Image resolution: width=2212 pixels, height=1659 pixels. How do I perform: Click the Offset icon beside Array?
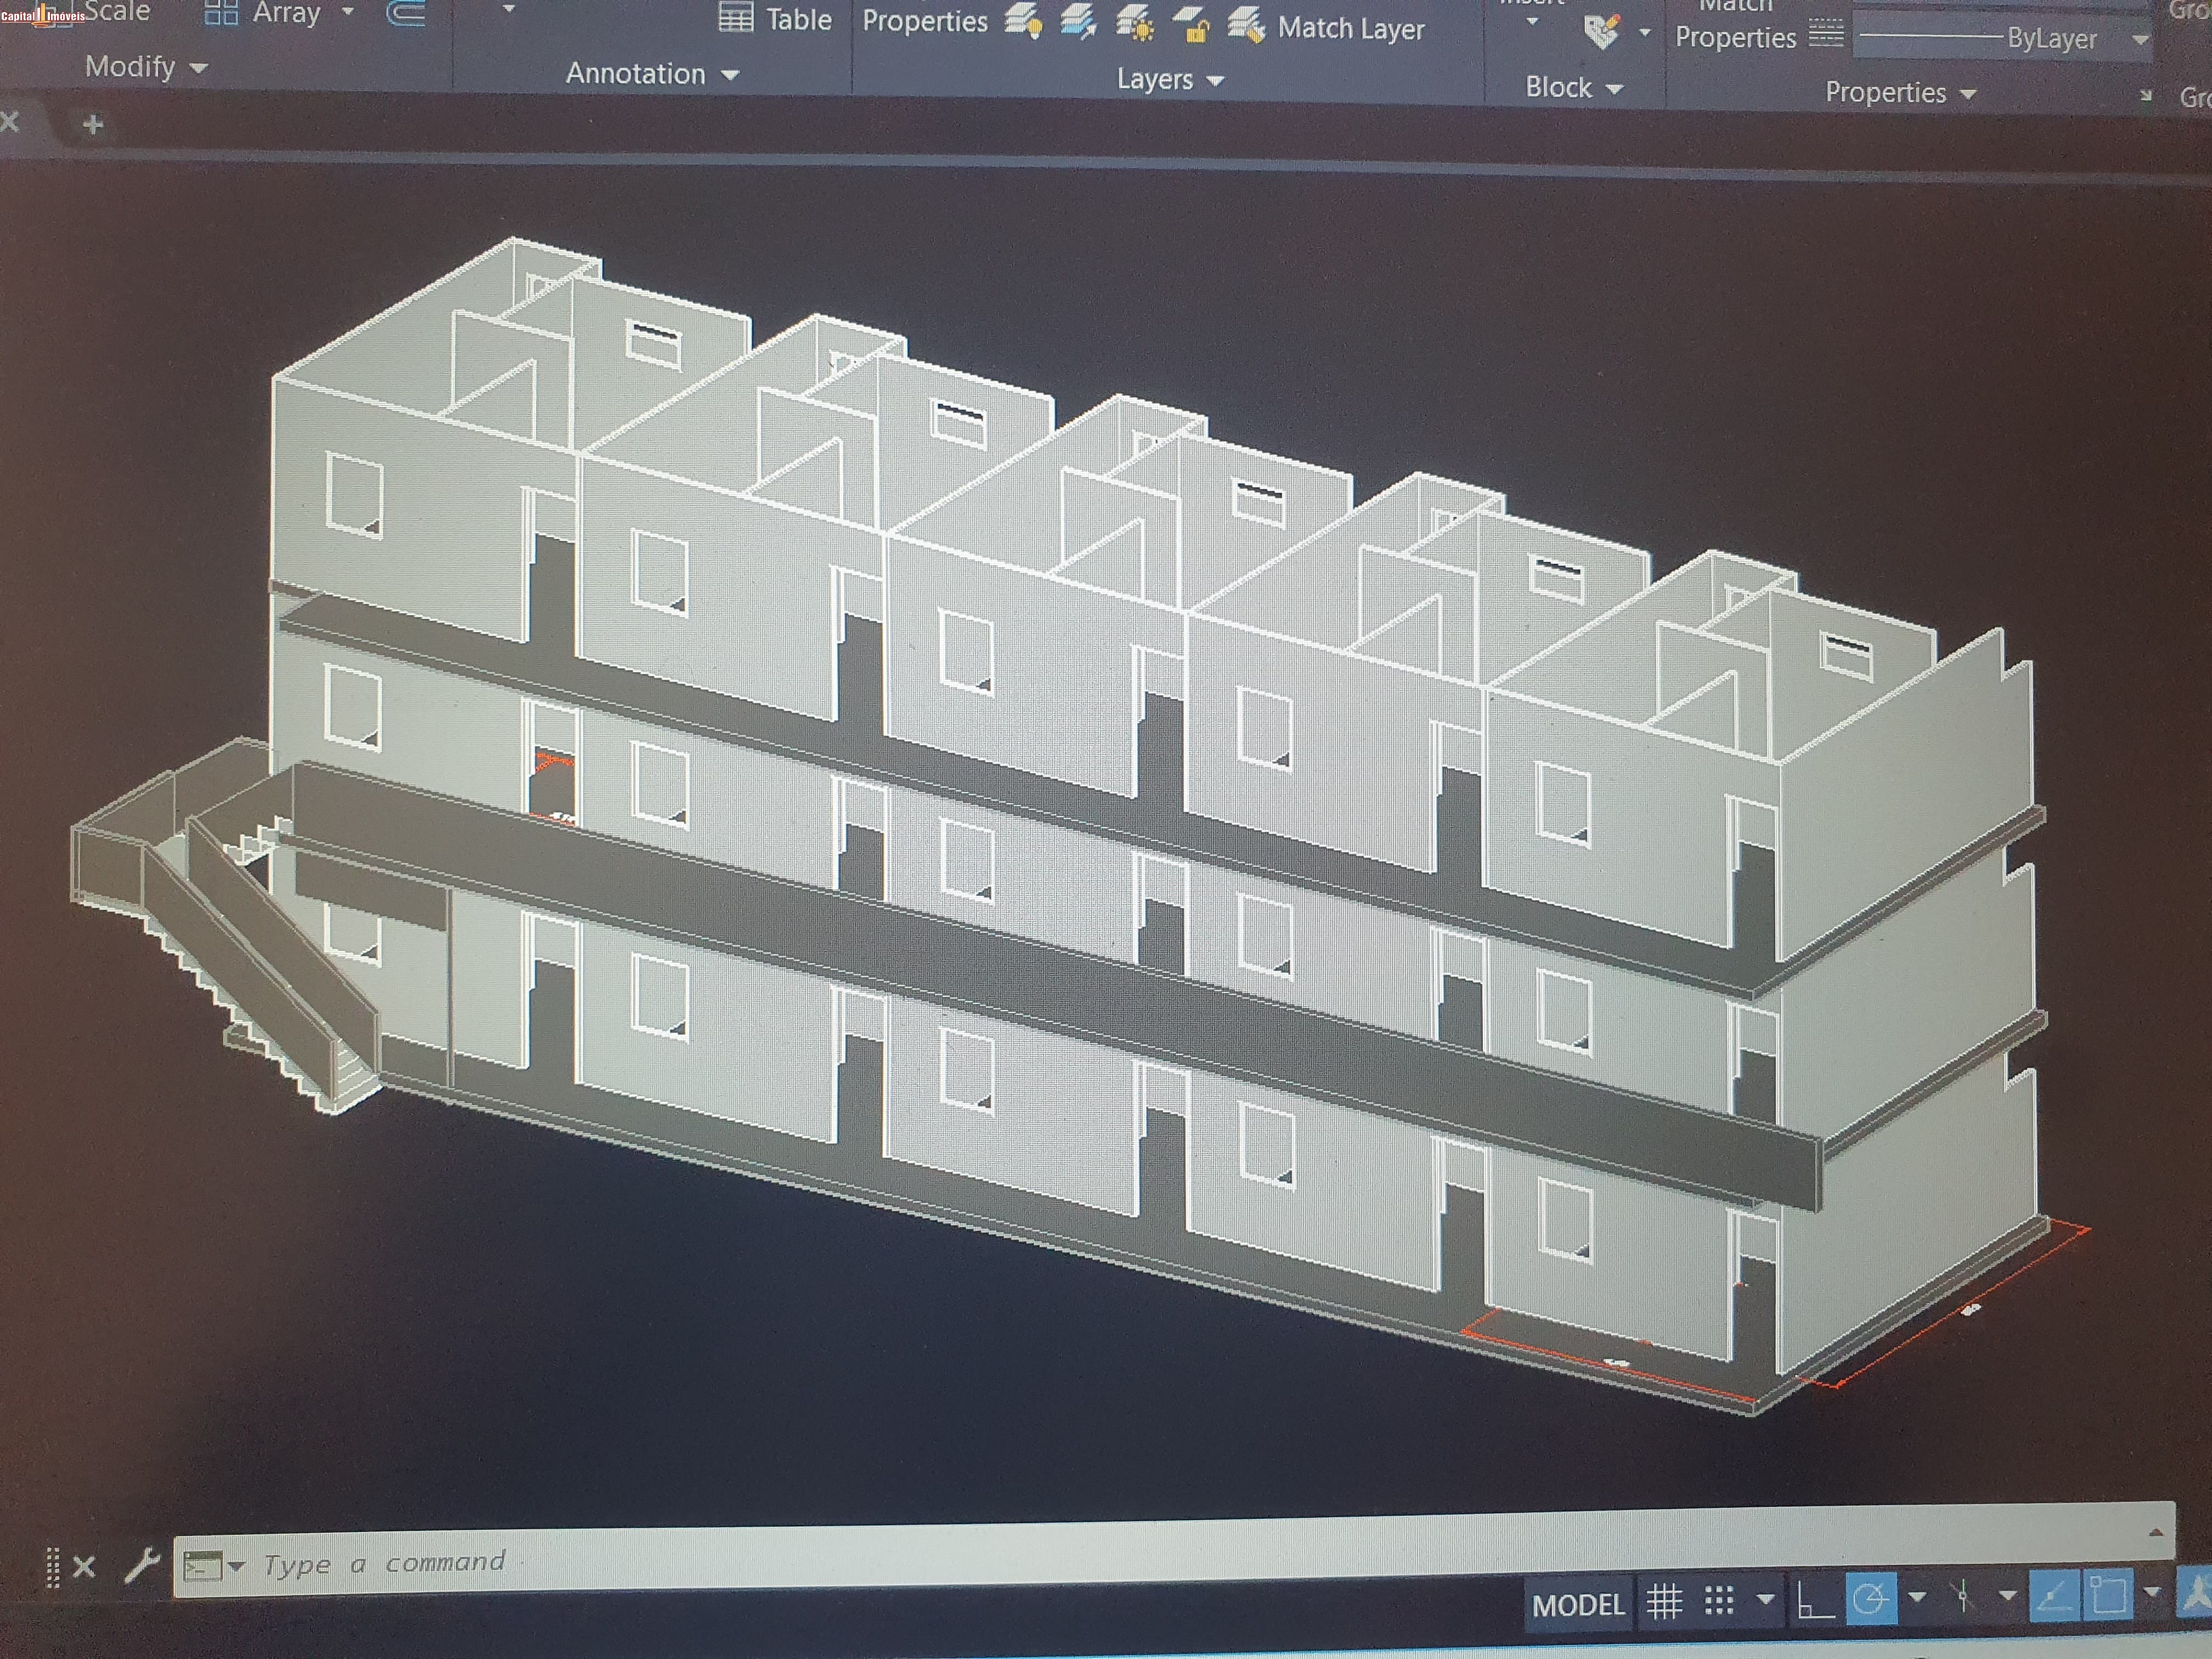pyautogui.click(x=406, y=12)
